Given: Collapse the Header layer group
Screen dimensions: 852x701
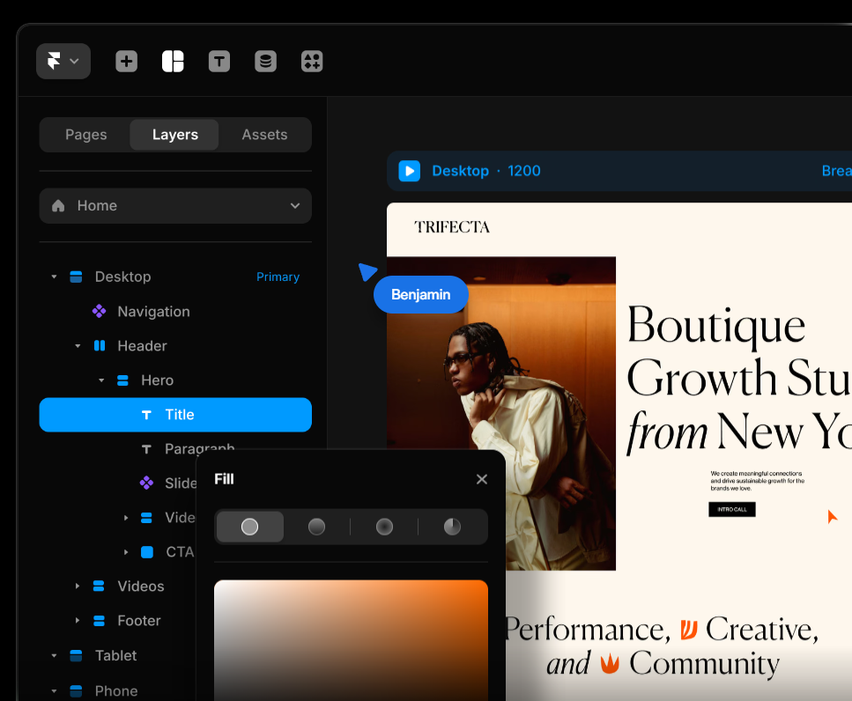Looking at the screenshot, I should [x=78, y=346].
